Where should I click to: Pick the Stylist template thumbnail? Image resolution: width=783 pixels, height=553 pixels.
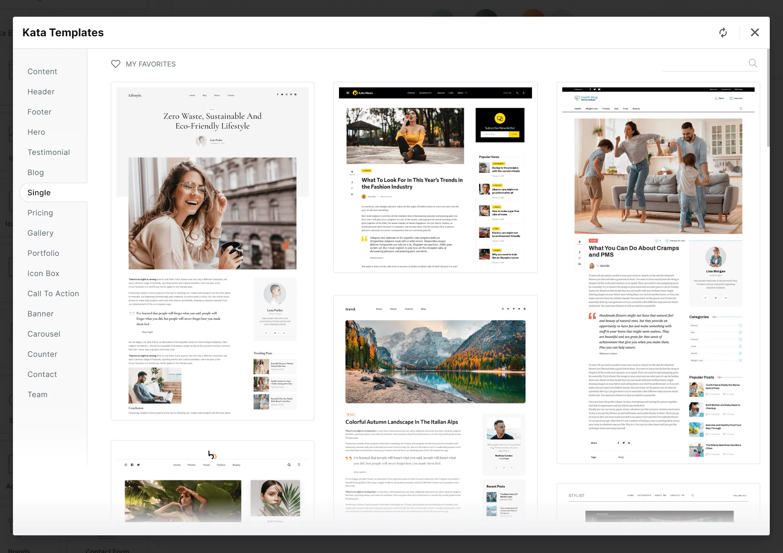click(658, 503)
